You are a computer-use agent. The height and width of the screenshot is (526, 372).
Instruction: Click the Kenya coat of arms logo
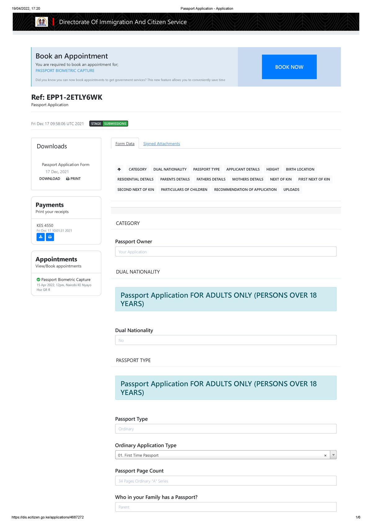tap(42, 22)
